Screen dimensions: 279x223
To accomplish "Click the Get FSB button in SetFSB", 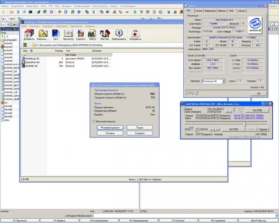I will coord(257,110).
